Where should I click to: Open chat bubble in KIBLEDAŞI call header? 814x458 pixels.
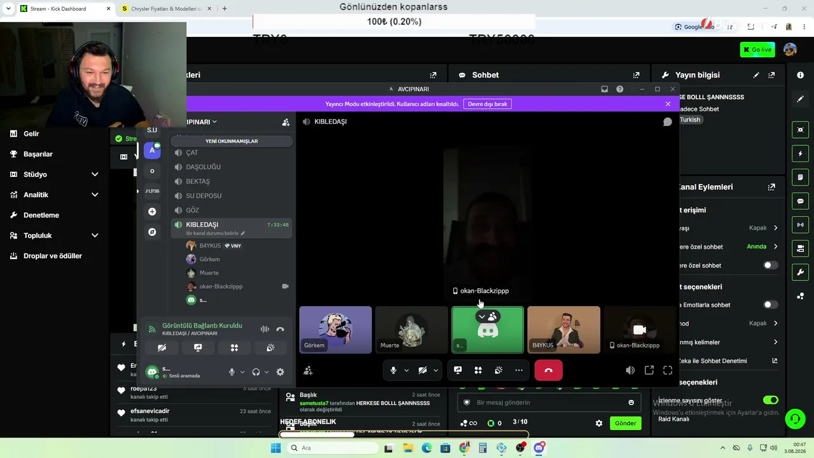tap(667, 121)
